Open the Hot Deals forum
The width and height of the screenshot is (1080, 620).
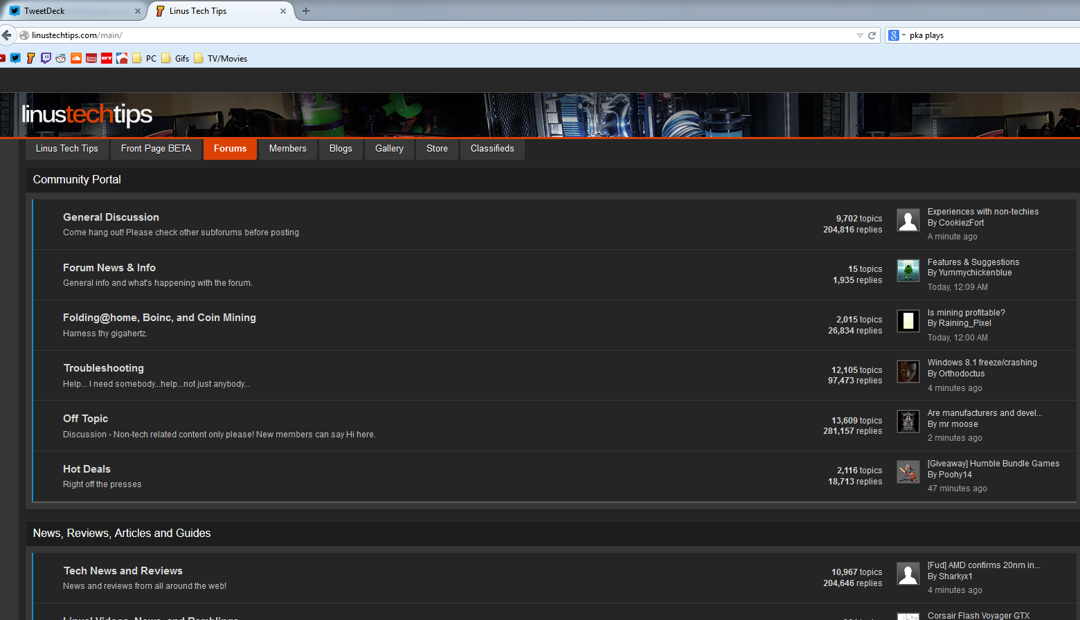pos(87,469)
